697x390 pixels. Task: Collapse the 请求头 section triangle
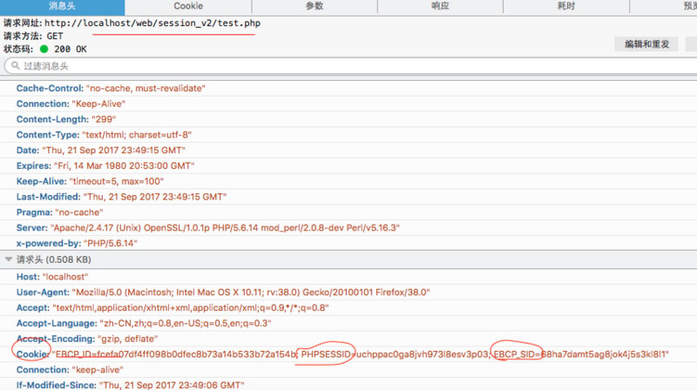9,259
